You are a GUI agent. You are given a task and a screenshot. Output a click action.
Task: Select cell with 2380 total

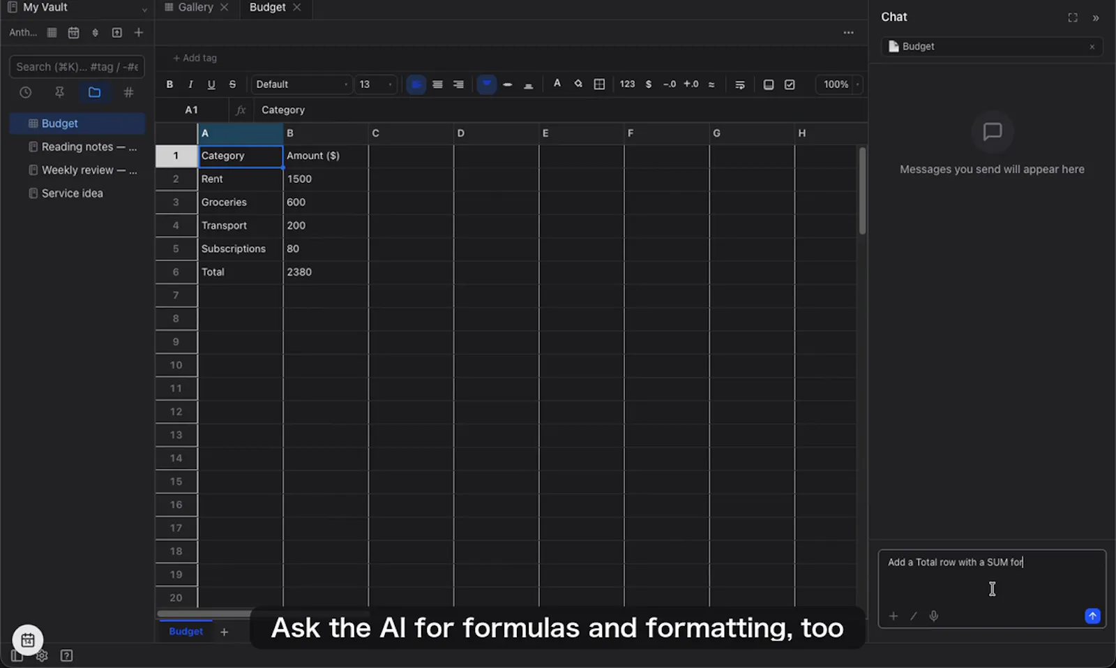[x=326, y=272]
